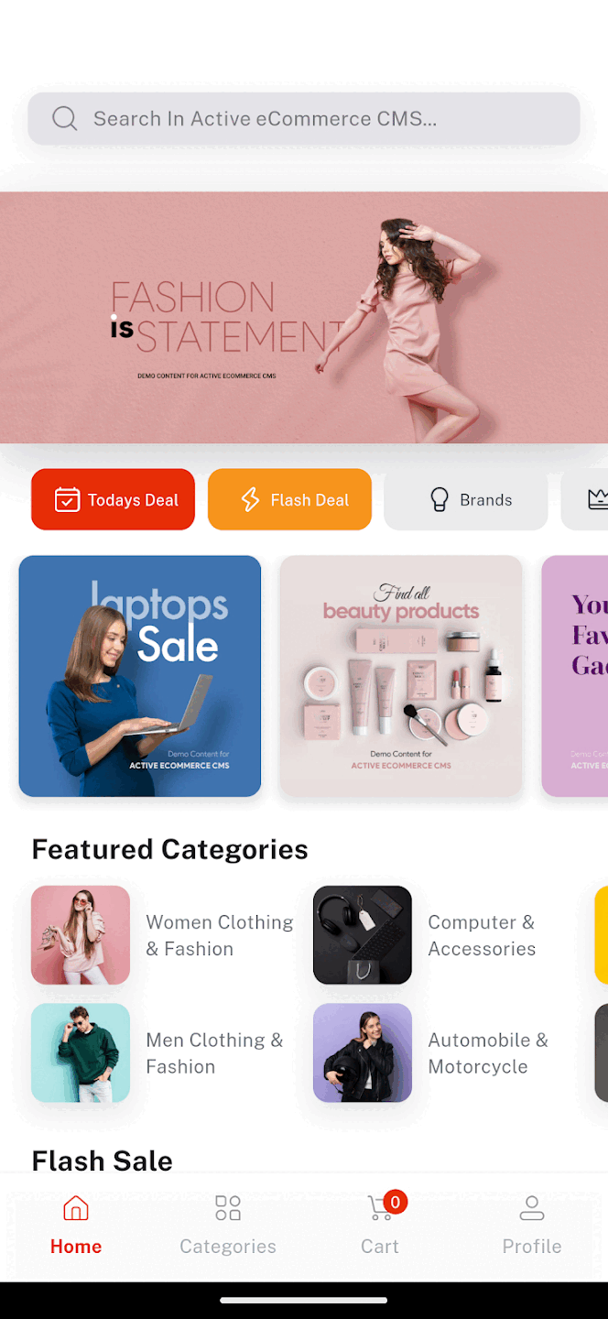608x1319 pixels.
Task: Open Automobile & Motorcycle category thumbnail
Action: [363, 1052]
